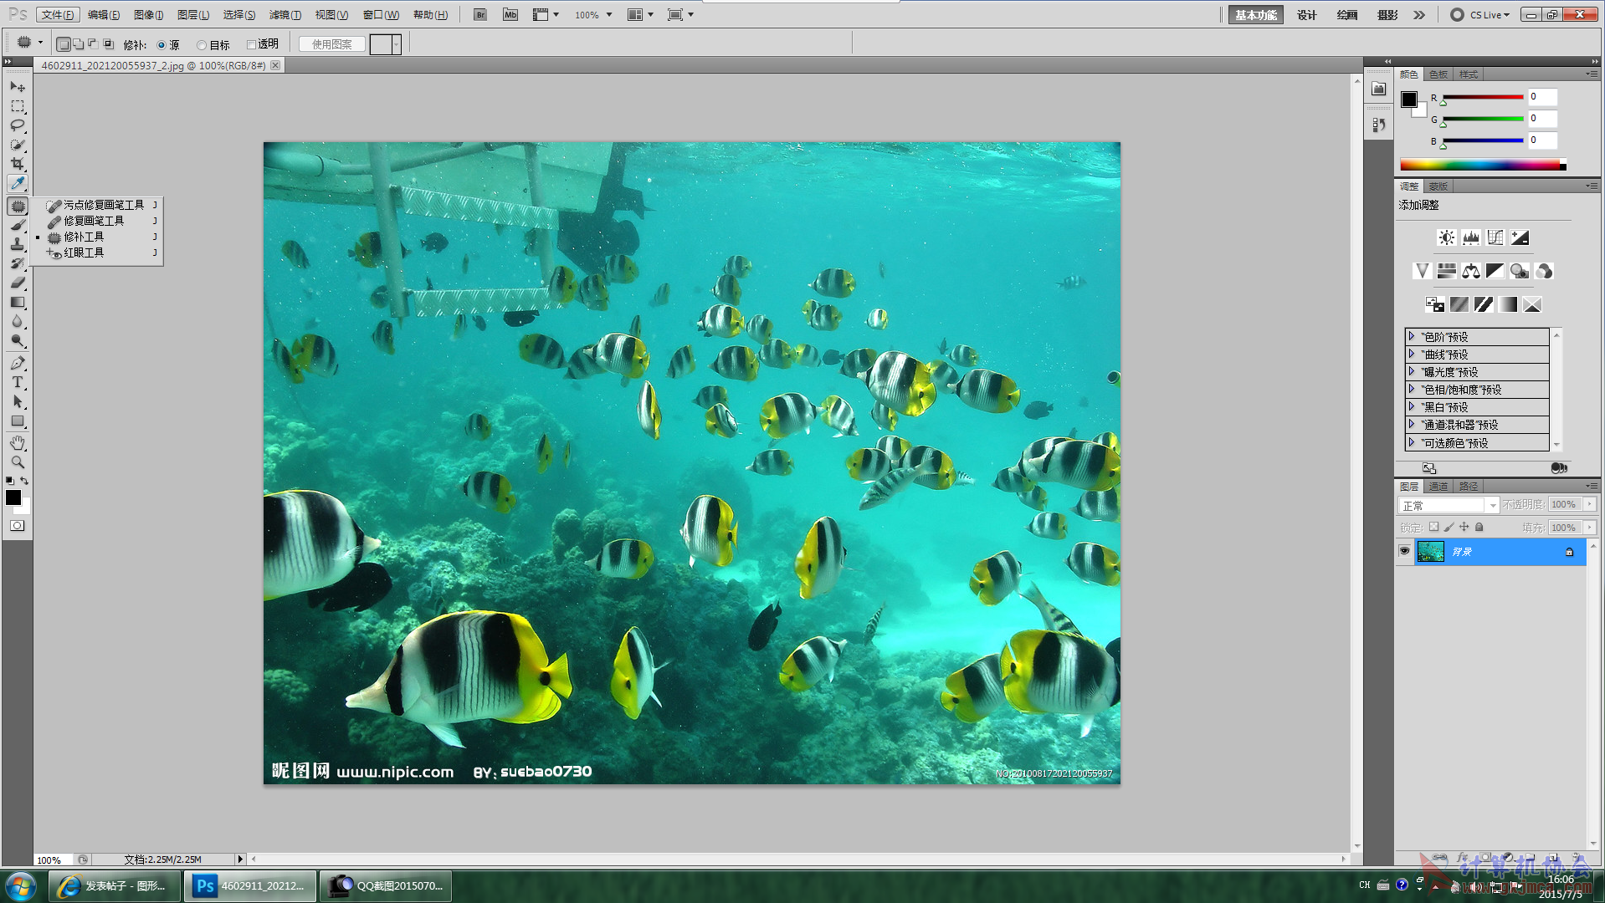Select the Gradient tool
The width and height of the screenshot is (1605, 903).
[x=18, y=302]
